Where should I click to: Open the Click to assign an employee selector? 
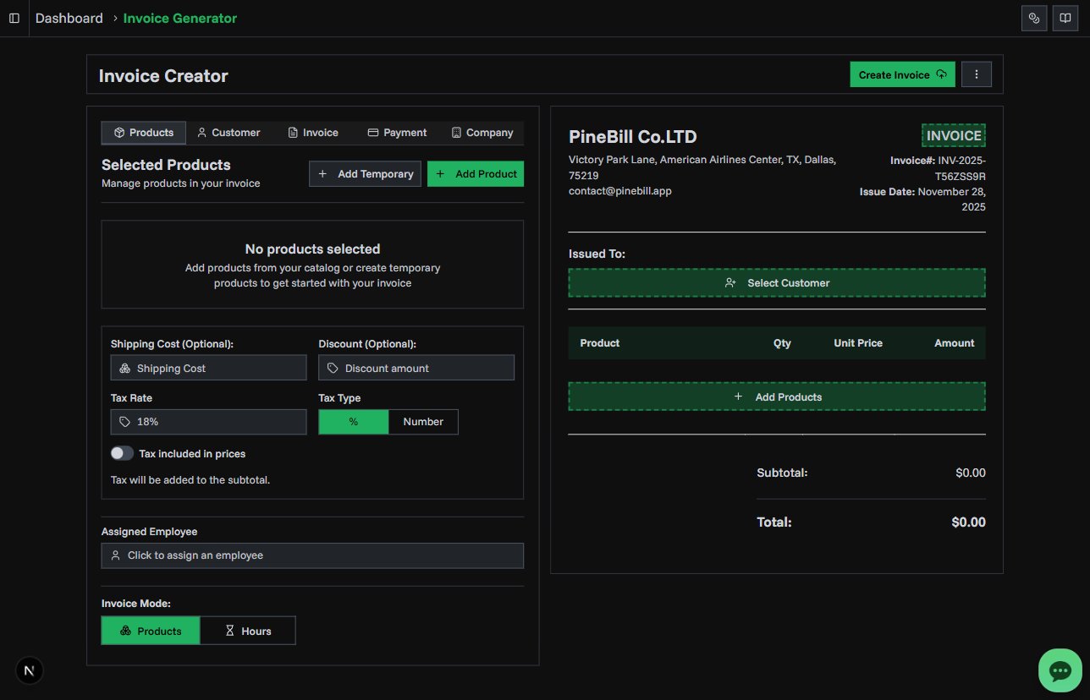pyautogui.click(x=312, y=555)
